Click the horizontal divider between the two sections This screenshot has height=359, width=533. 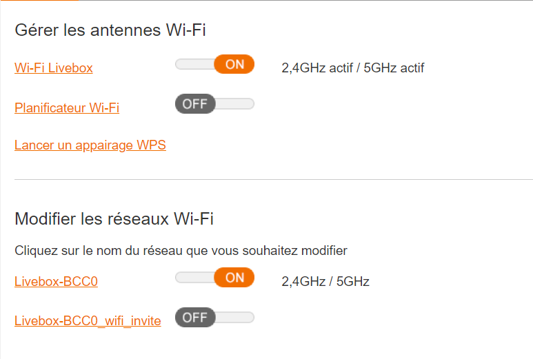273,179
